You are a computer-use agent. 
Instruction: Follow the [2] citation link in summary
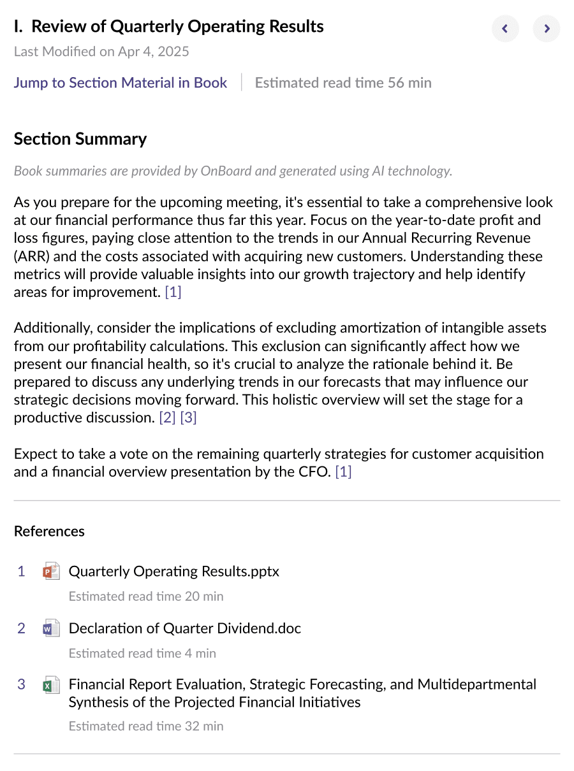pyautogui.click(x=167, y=418)
